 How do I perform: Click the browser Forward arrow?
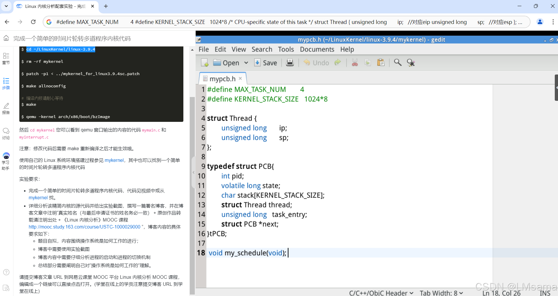[20, 22]
